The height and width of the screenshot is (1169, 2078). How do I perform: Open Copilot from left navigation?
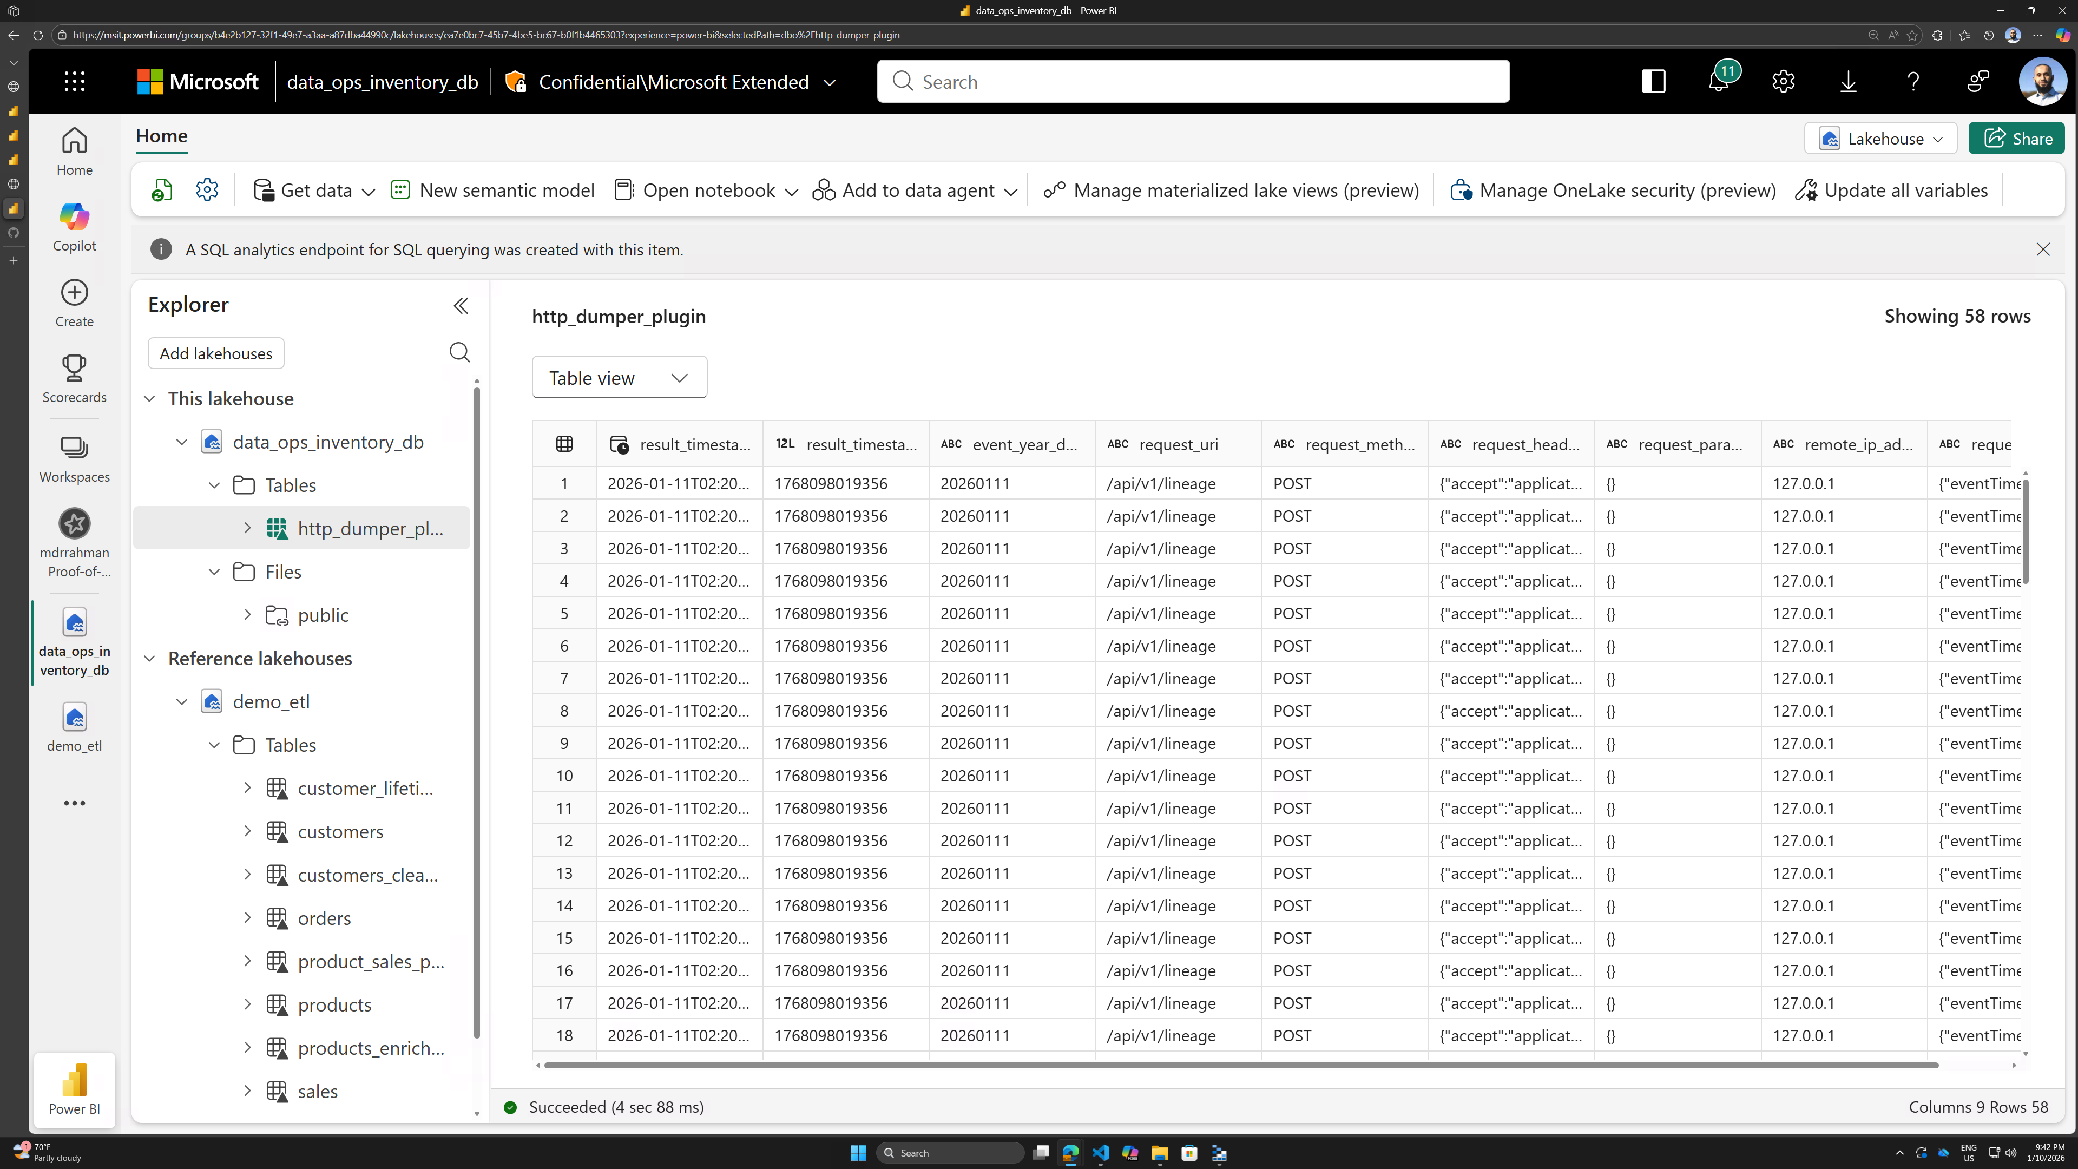point(74,227)
